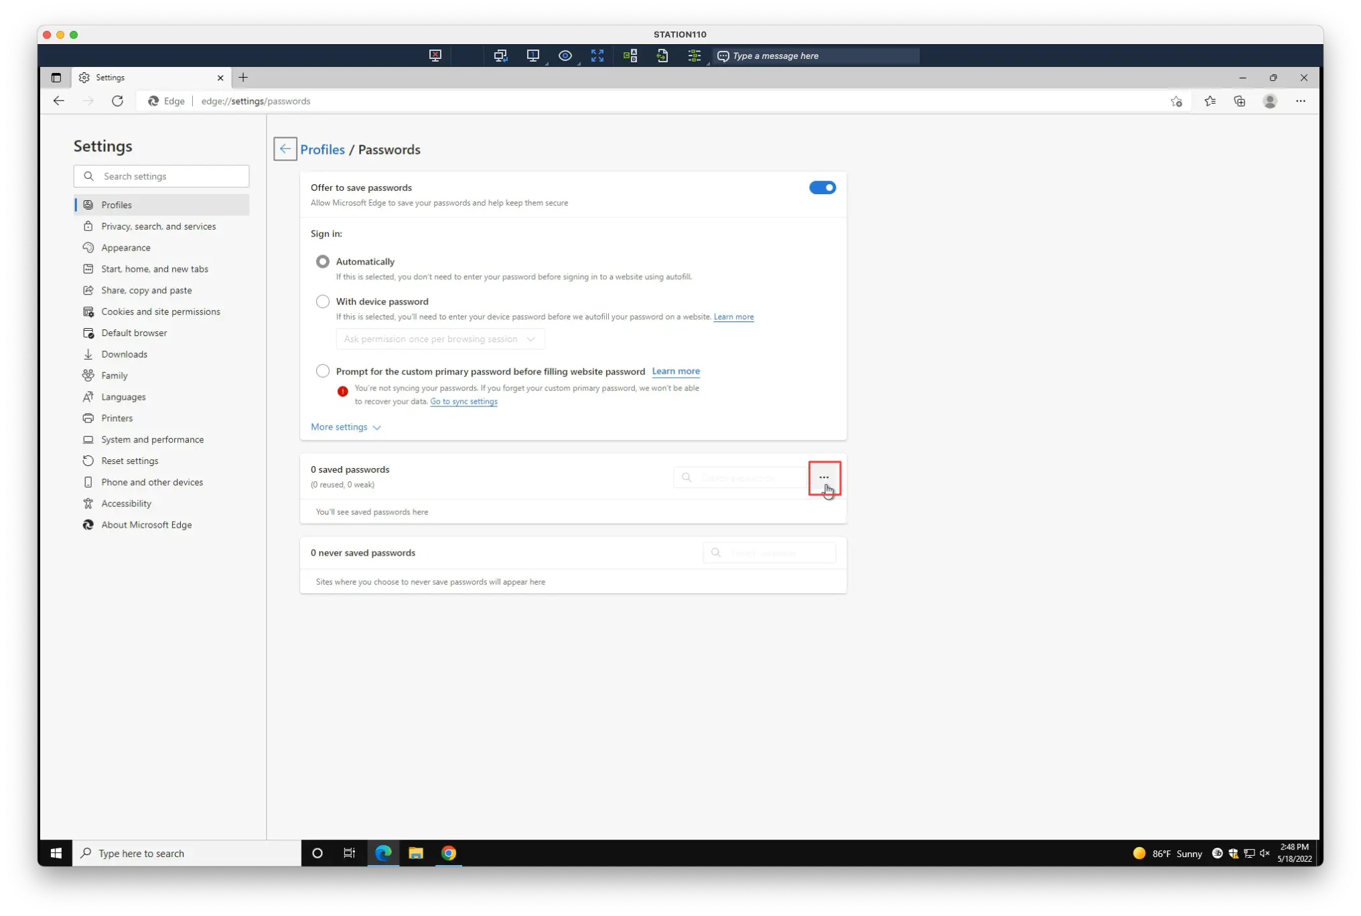Follow the Go to sync settings link
This screenshot has width=1361, height=916.
pos(463,402)
